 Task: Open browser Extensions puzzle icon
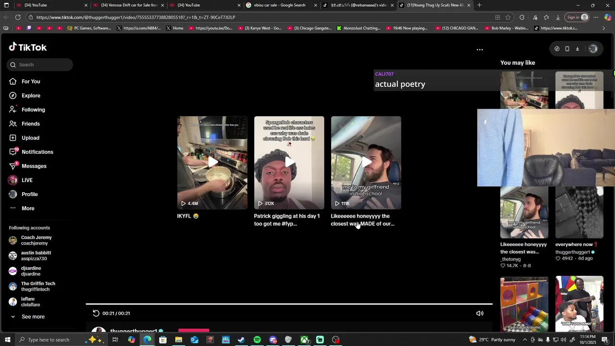[x=522, y=17]
